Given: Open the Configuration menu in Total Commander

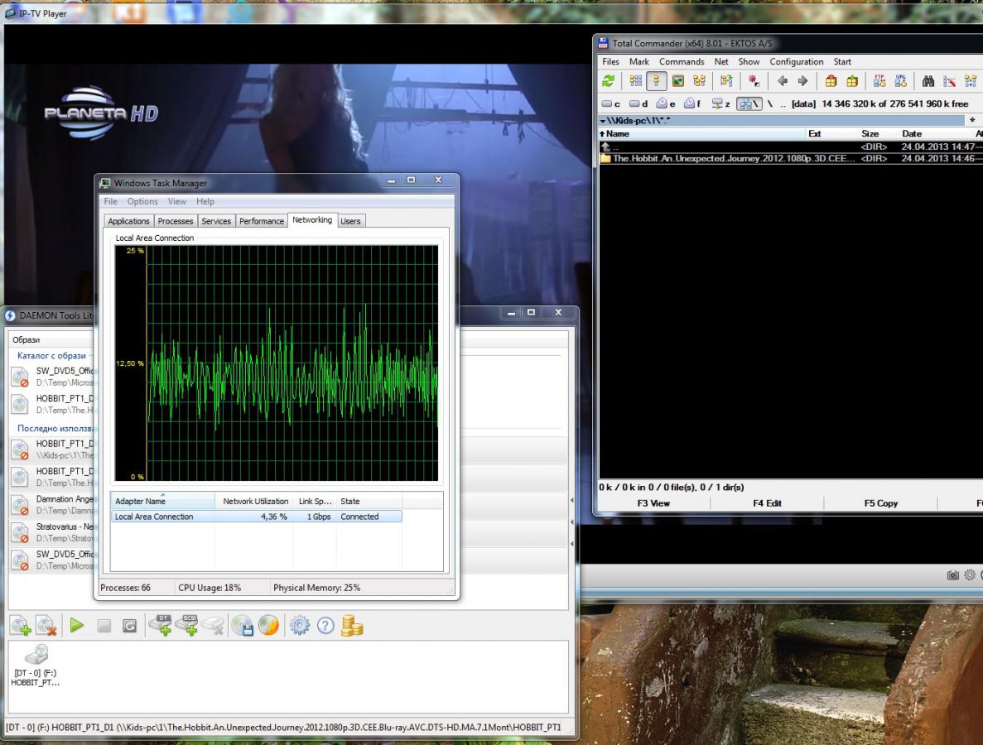Looking at the screenshot, I should pyautogui.click(x=796, y=61).
